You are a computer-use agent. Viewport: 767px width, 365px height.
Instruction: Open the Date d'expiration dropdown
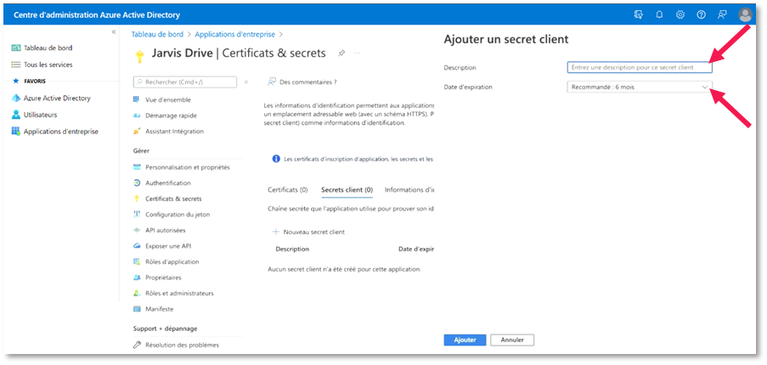point(639,87)
